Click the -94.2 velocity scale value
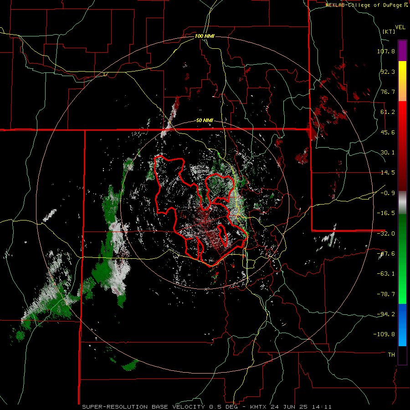The height and width of the screenshot is (410, 410). tap(386, 314)
